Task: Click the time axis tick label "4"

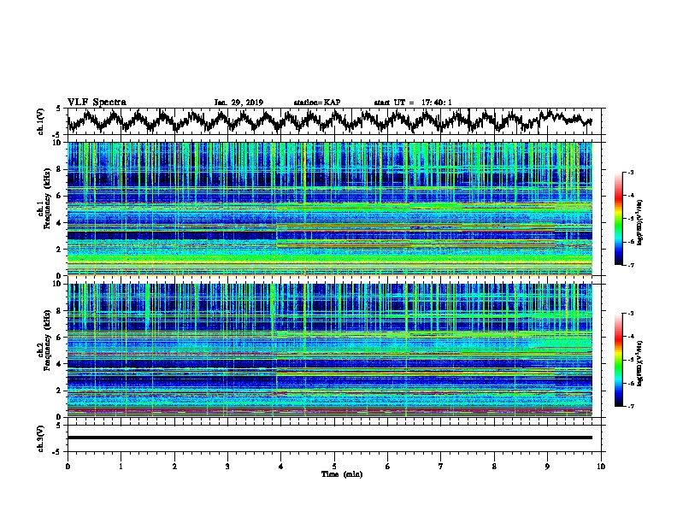Action: (281, 467)
